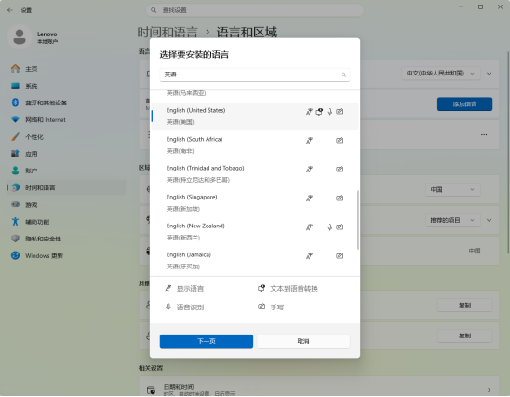The height and width of the screenshot is (397, 510).
Task: Click speech recognition microphone for English (New Zealand)
Action: 329,227
